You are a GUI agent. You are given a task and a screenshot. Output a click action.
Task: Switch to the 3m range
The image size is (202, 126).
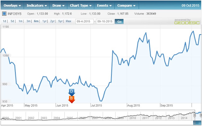click(28, 21)
